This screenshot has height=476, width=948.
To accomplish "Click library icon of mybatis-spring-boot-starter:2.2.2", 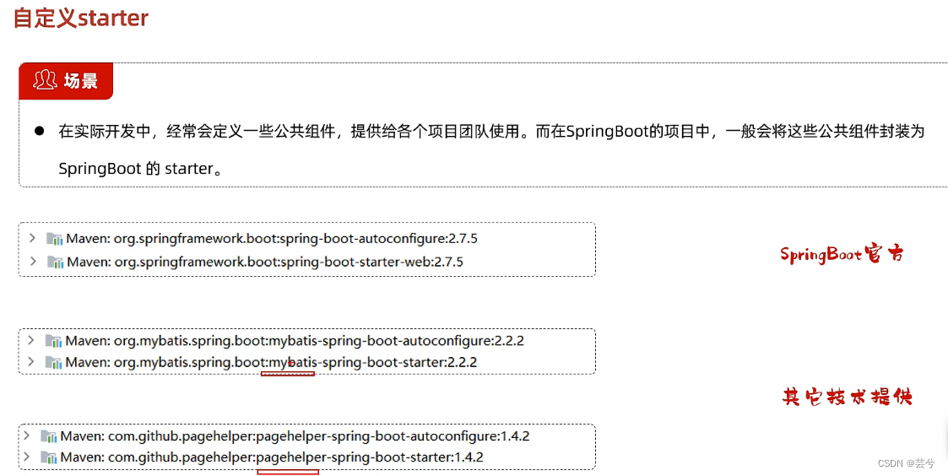I will 54,362.
